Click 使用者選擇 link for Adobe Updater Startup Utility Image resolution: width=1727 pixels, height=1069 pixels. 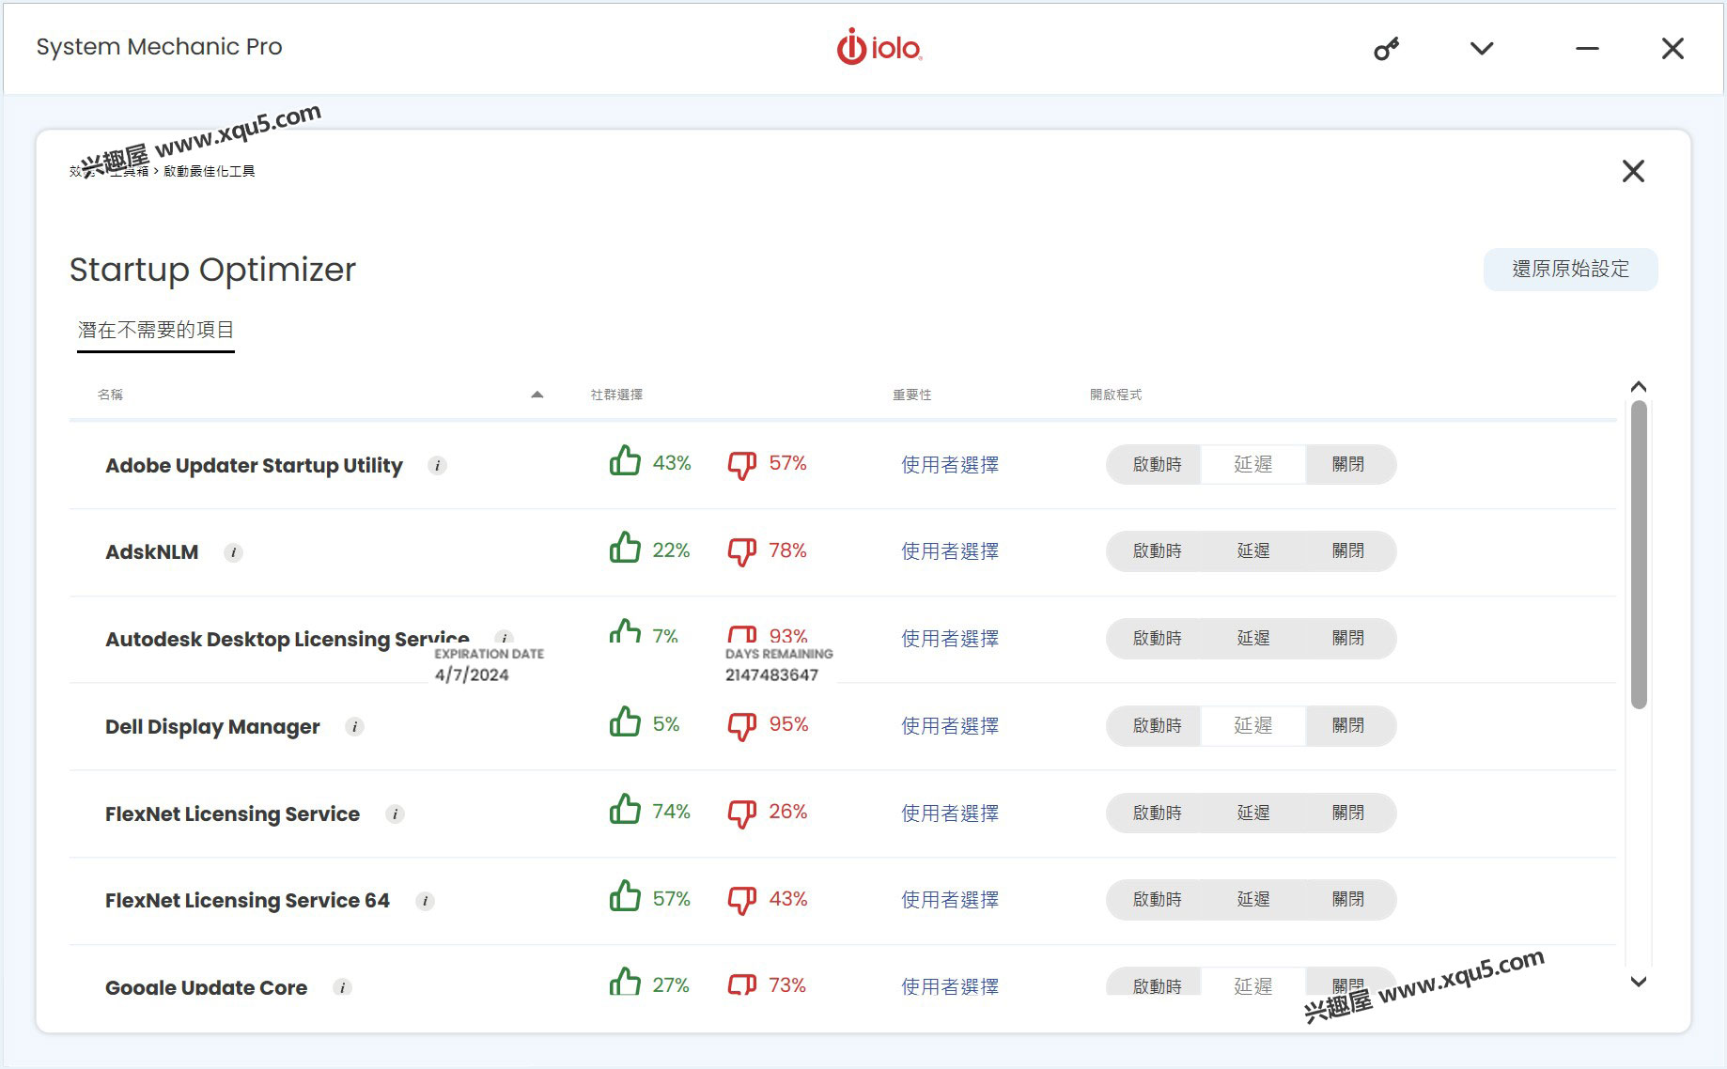click(949, 465)
